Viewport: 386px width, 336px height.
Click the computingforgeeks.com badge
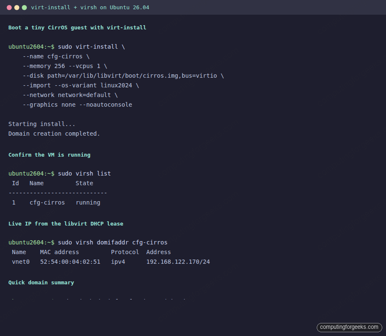349,327
